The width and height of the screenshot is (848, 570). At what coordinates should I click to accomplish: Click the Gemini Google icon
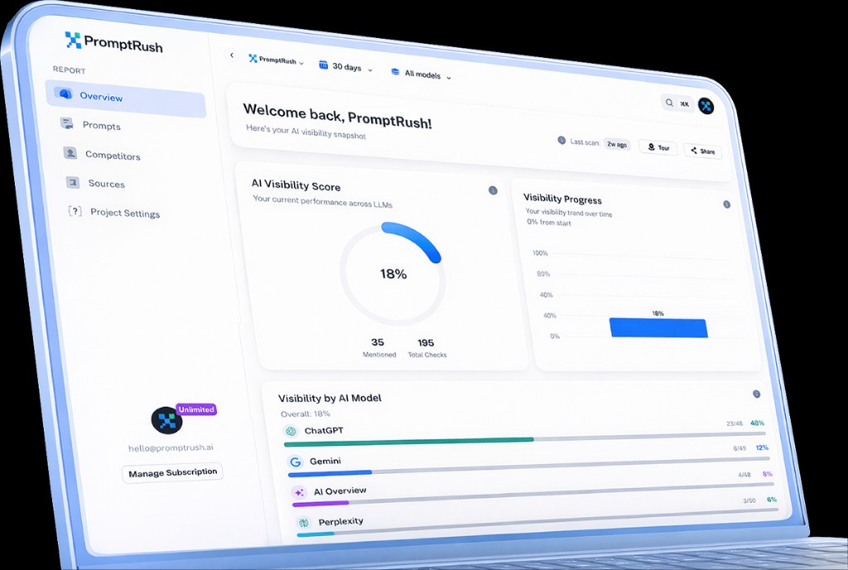296,461
